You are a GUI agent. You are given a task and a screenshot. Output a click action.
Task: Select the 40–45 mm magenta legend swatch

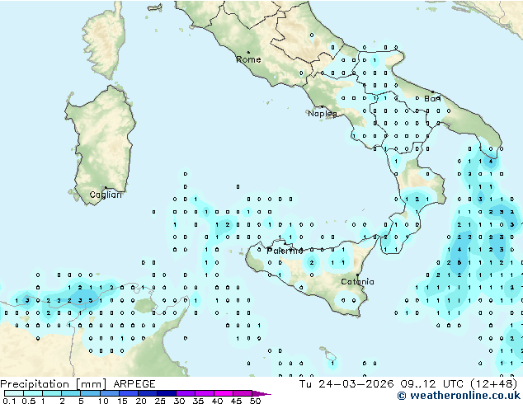click(x=224, y=393)
